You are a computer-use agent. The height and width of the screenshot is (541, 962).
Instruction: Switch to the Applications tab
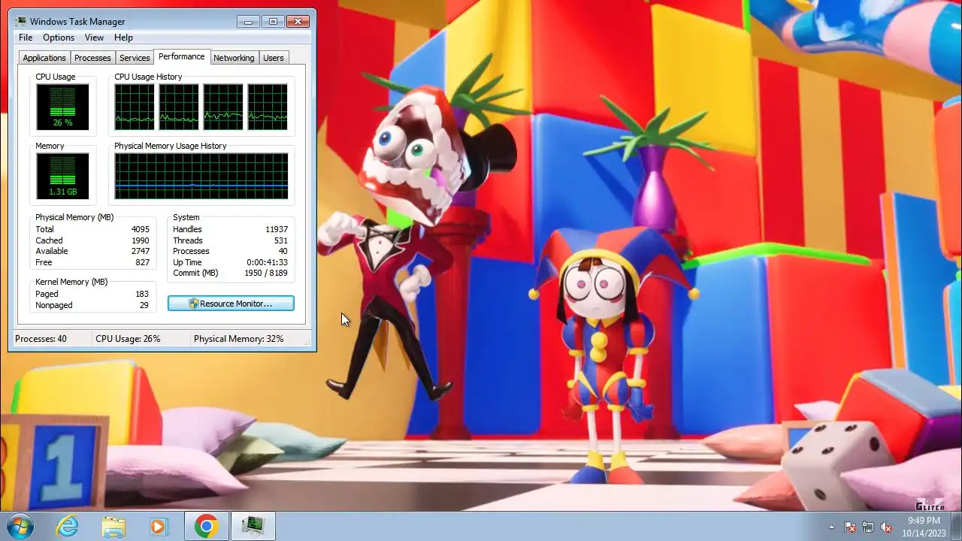[x=44, y=58]
